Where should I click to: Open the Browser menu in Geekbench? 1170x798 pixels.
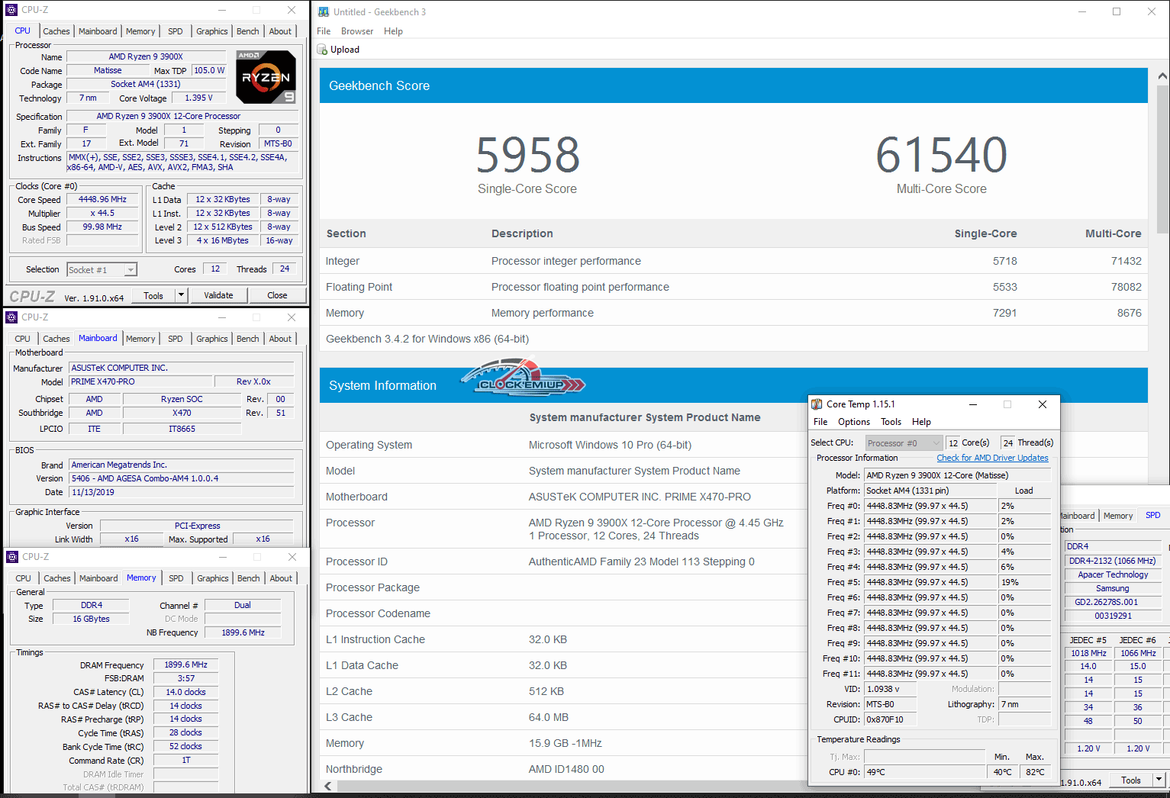pyautogui.click(x=356, y=31)
